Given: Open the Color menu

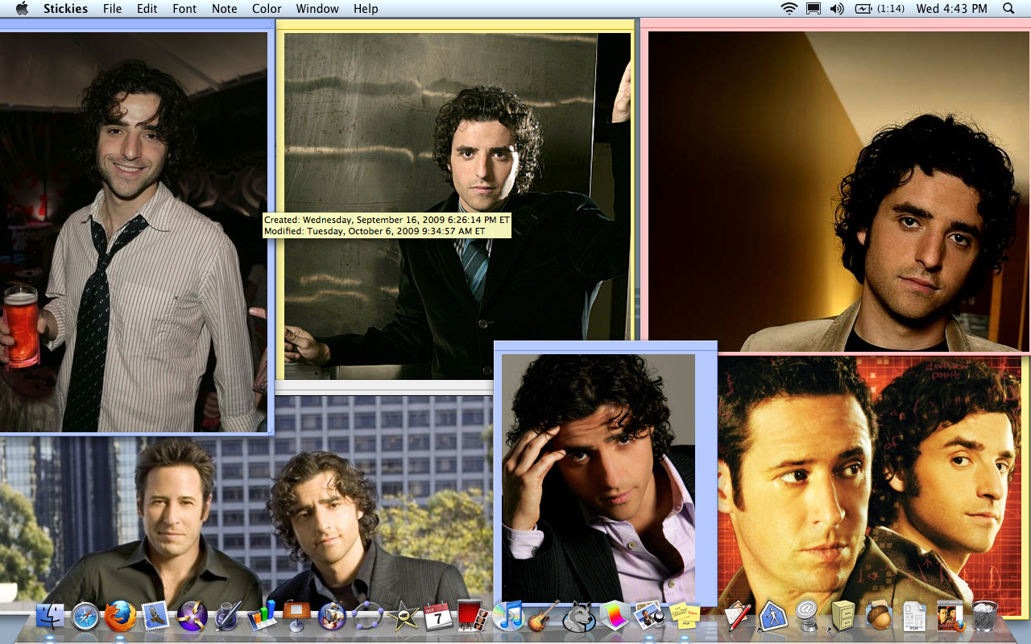Looking at the screenshot, I should pyautogui.click(x=267, y=9).
